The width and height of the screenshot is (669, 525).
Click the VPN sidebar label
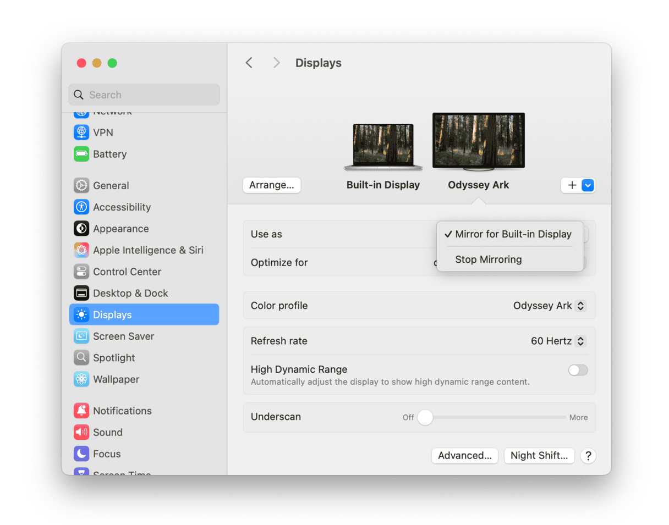pos(103,132)
